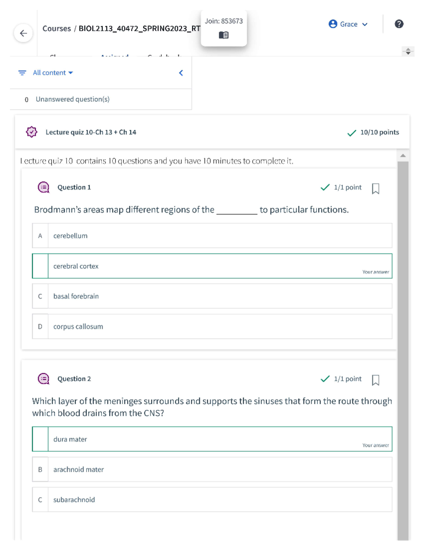Select answer option cerebellum
424x550 pixels.
212,236
